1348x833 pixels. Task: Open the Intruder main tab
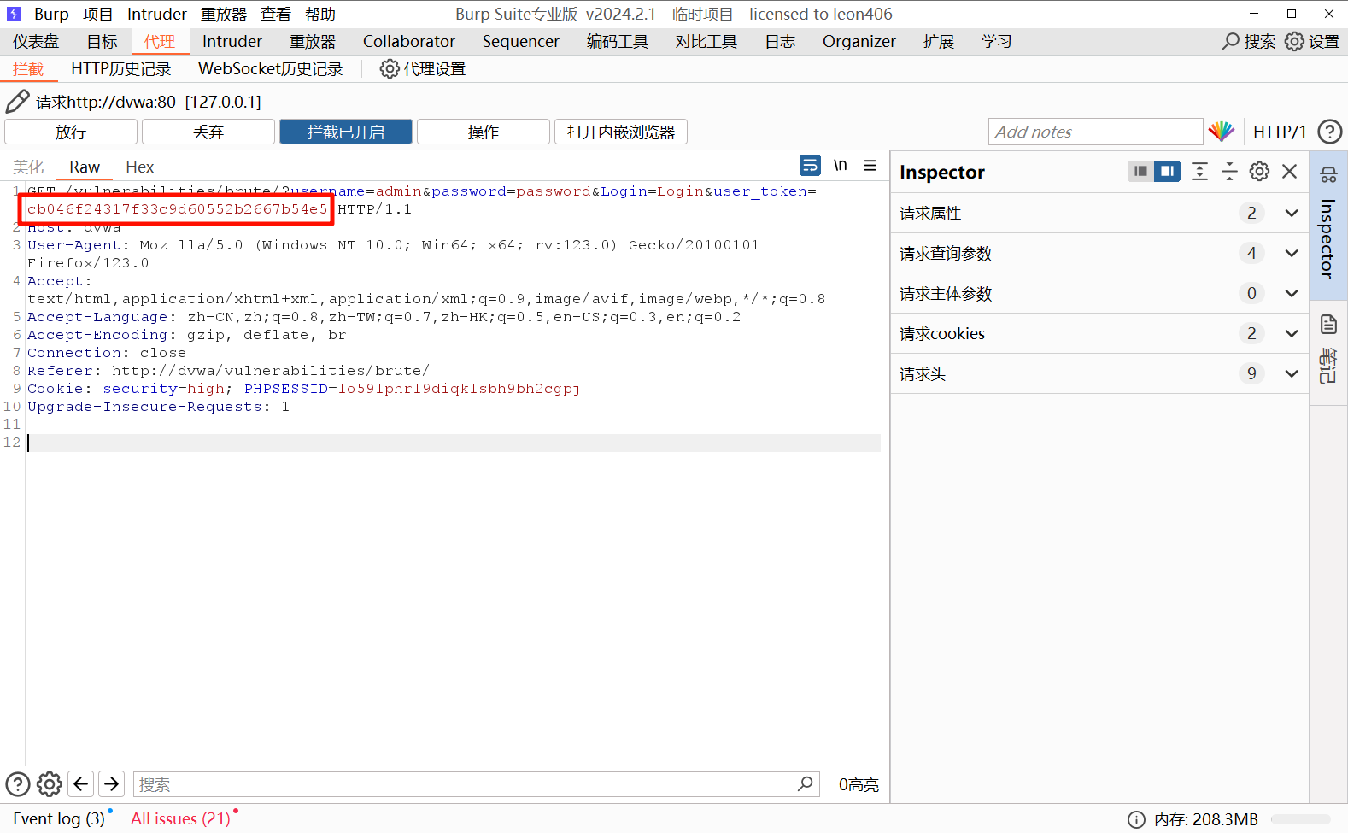coord(232,41)
